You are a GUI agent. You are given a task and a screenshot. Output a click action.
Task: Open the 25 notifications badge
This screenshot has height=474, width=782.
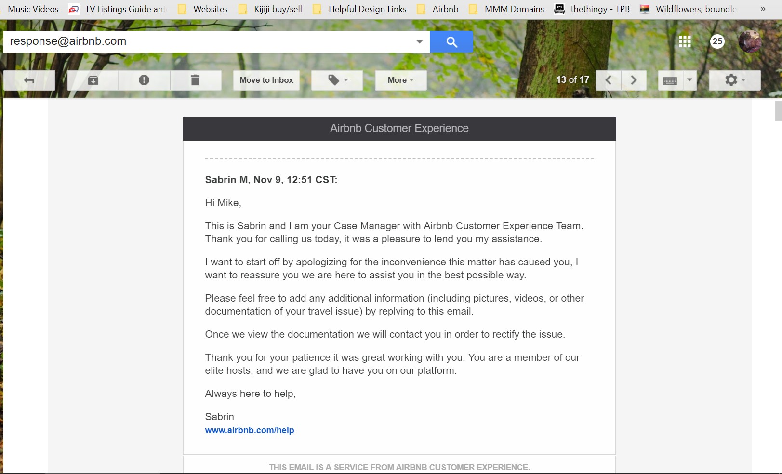coord(717,41)
